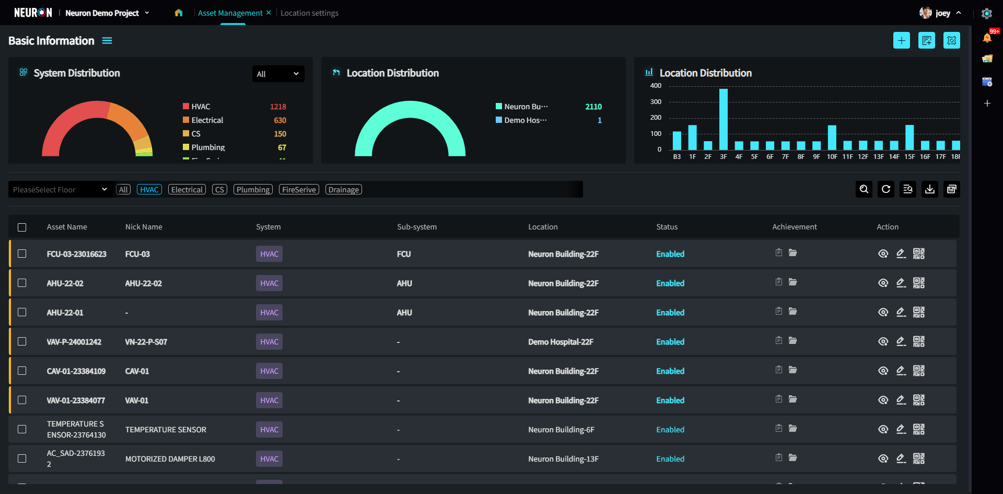Click the download export icon
Viewport: 1003px width, 494px height.
930,189
